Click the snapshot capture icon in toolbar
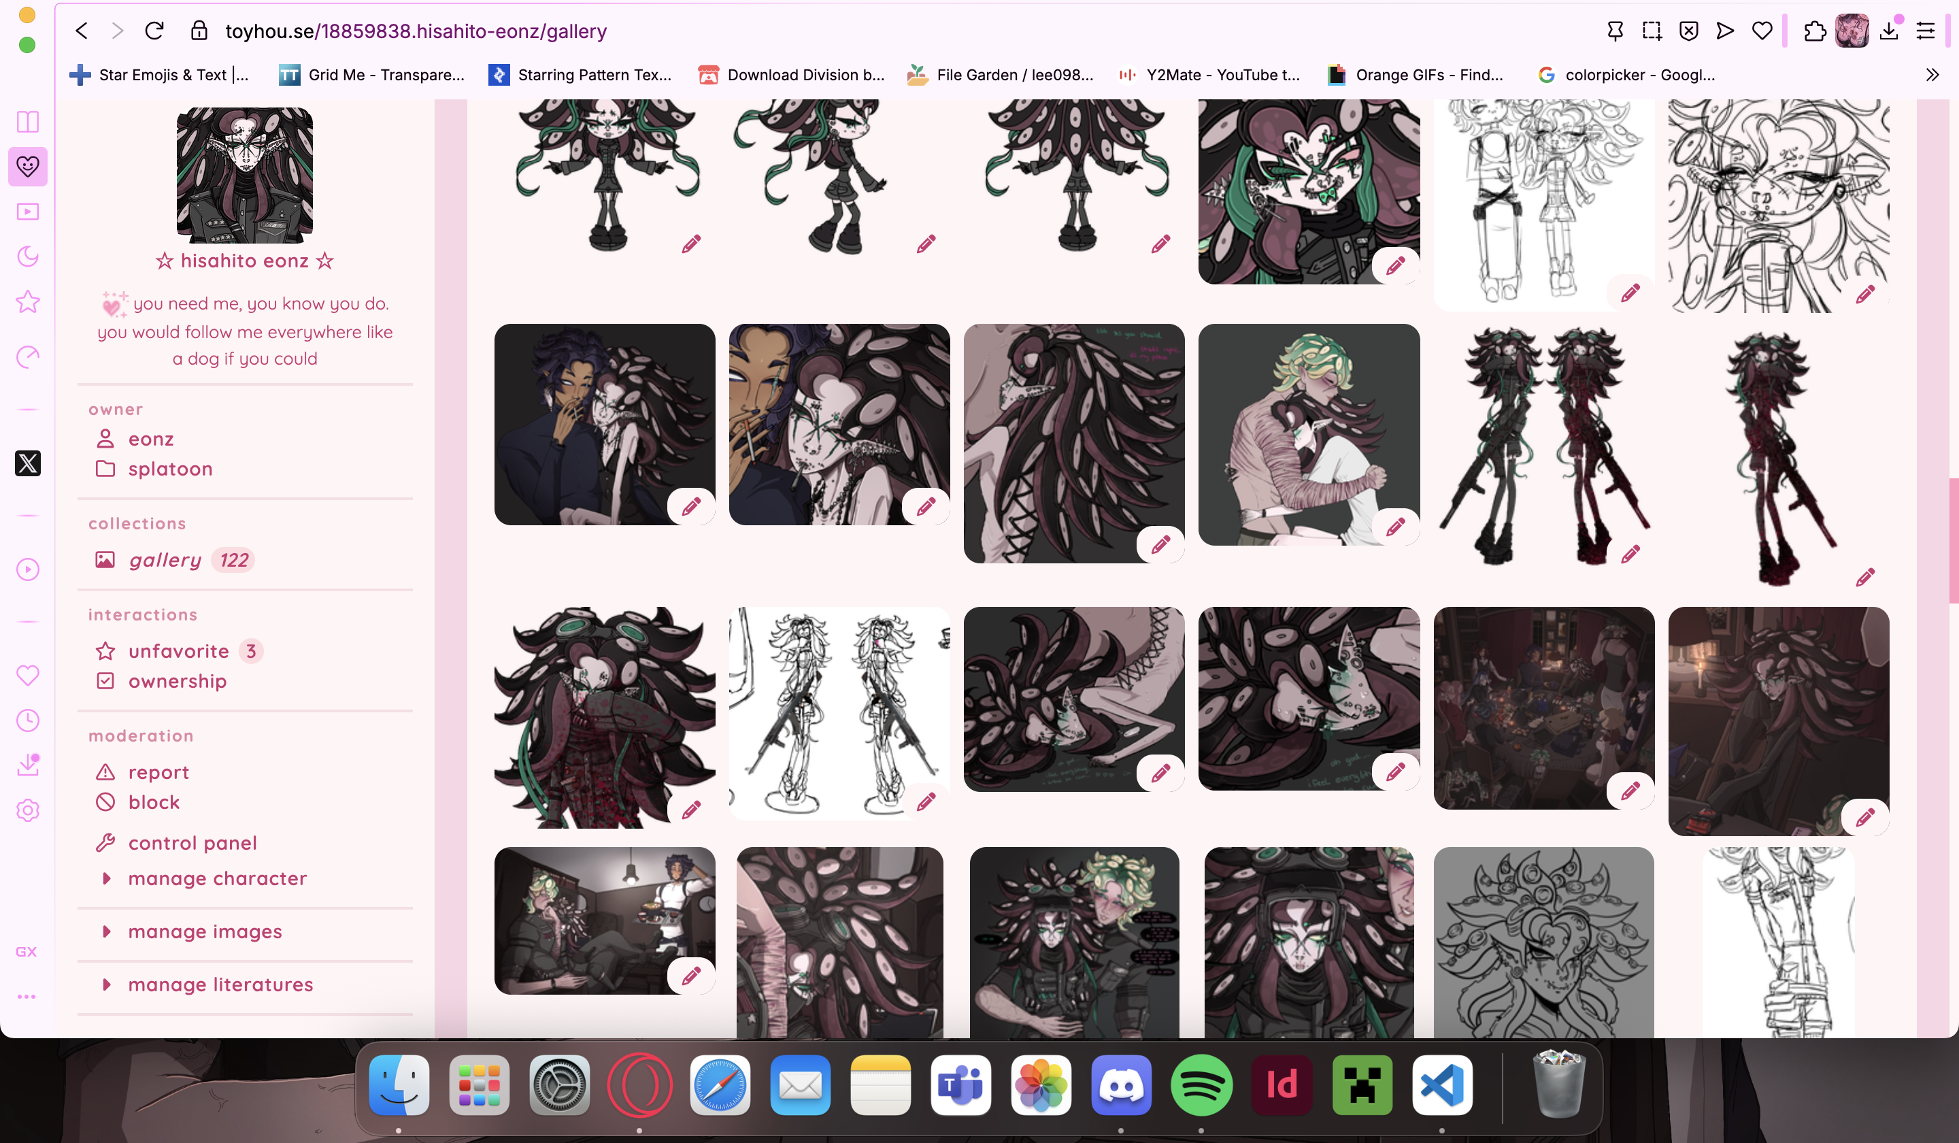The width and height of the screenshot is (1959, 1143). click(1651, 31)
